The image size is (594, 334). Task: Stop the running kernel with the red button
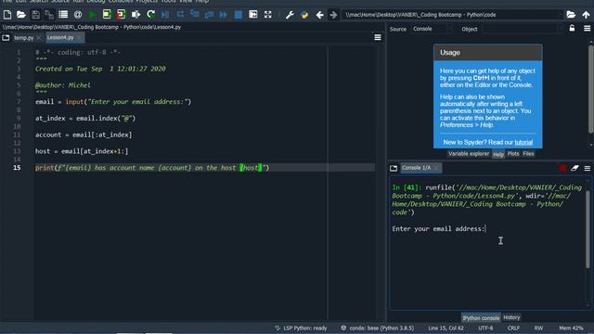tap(562, 168)
